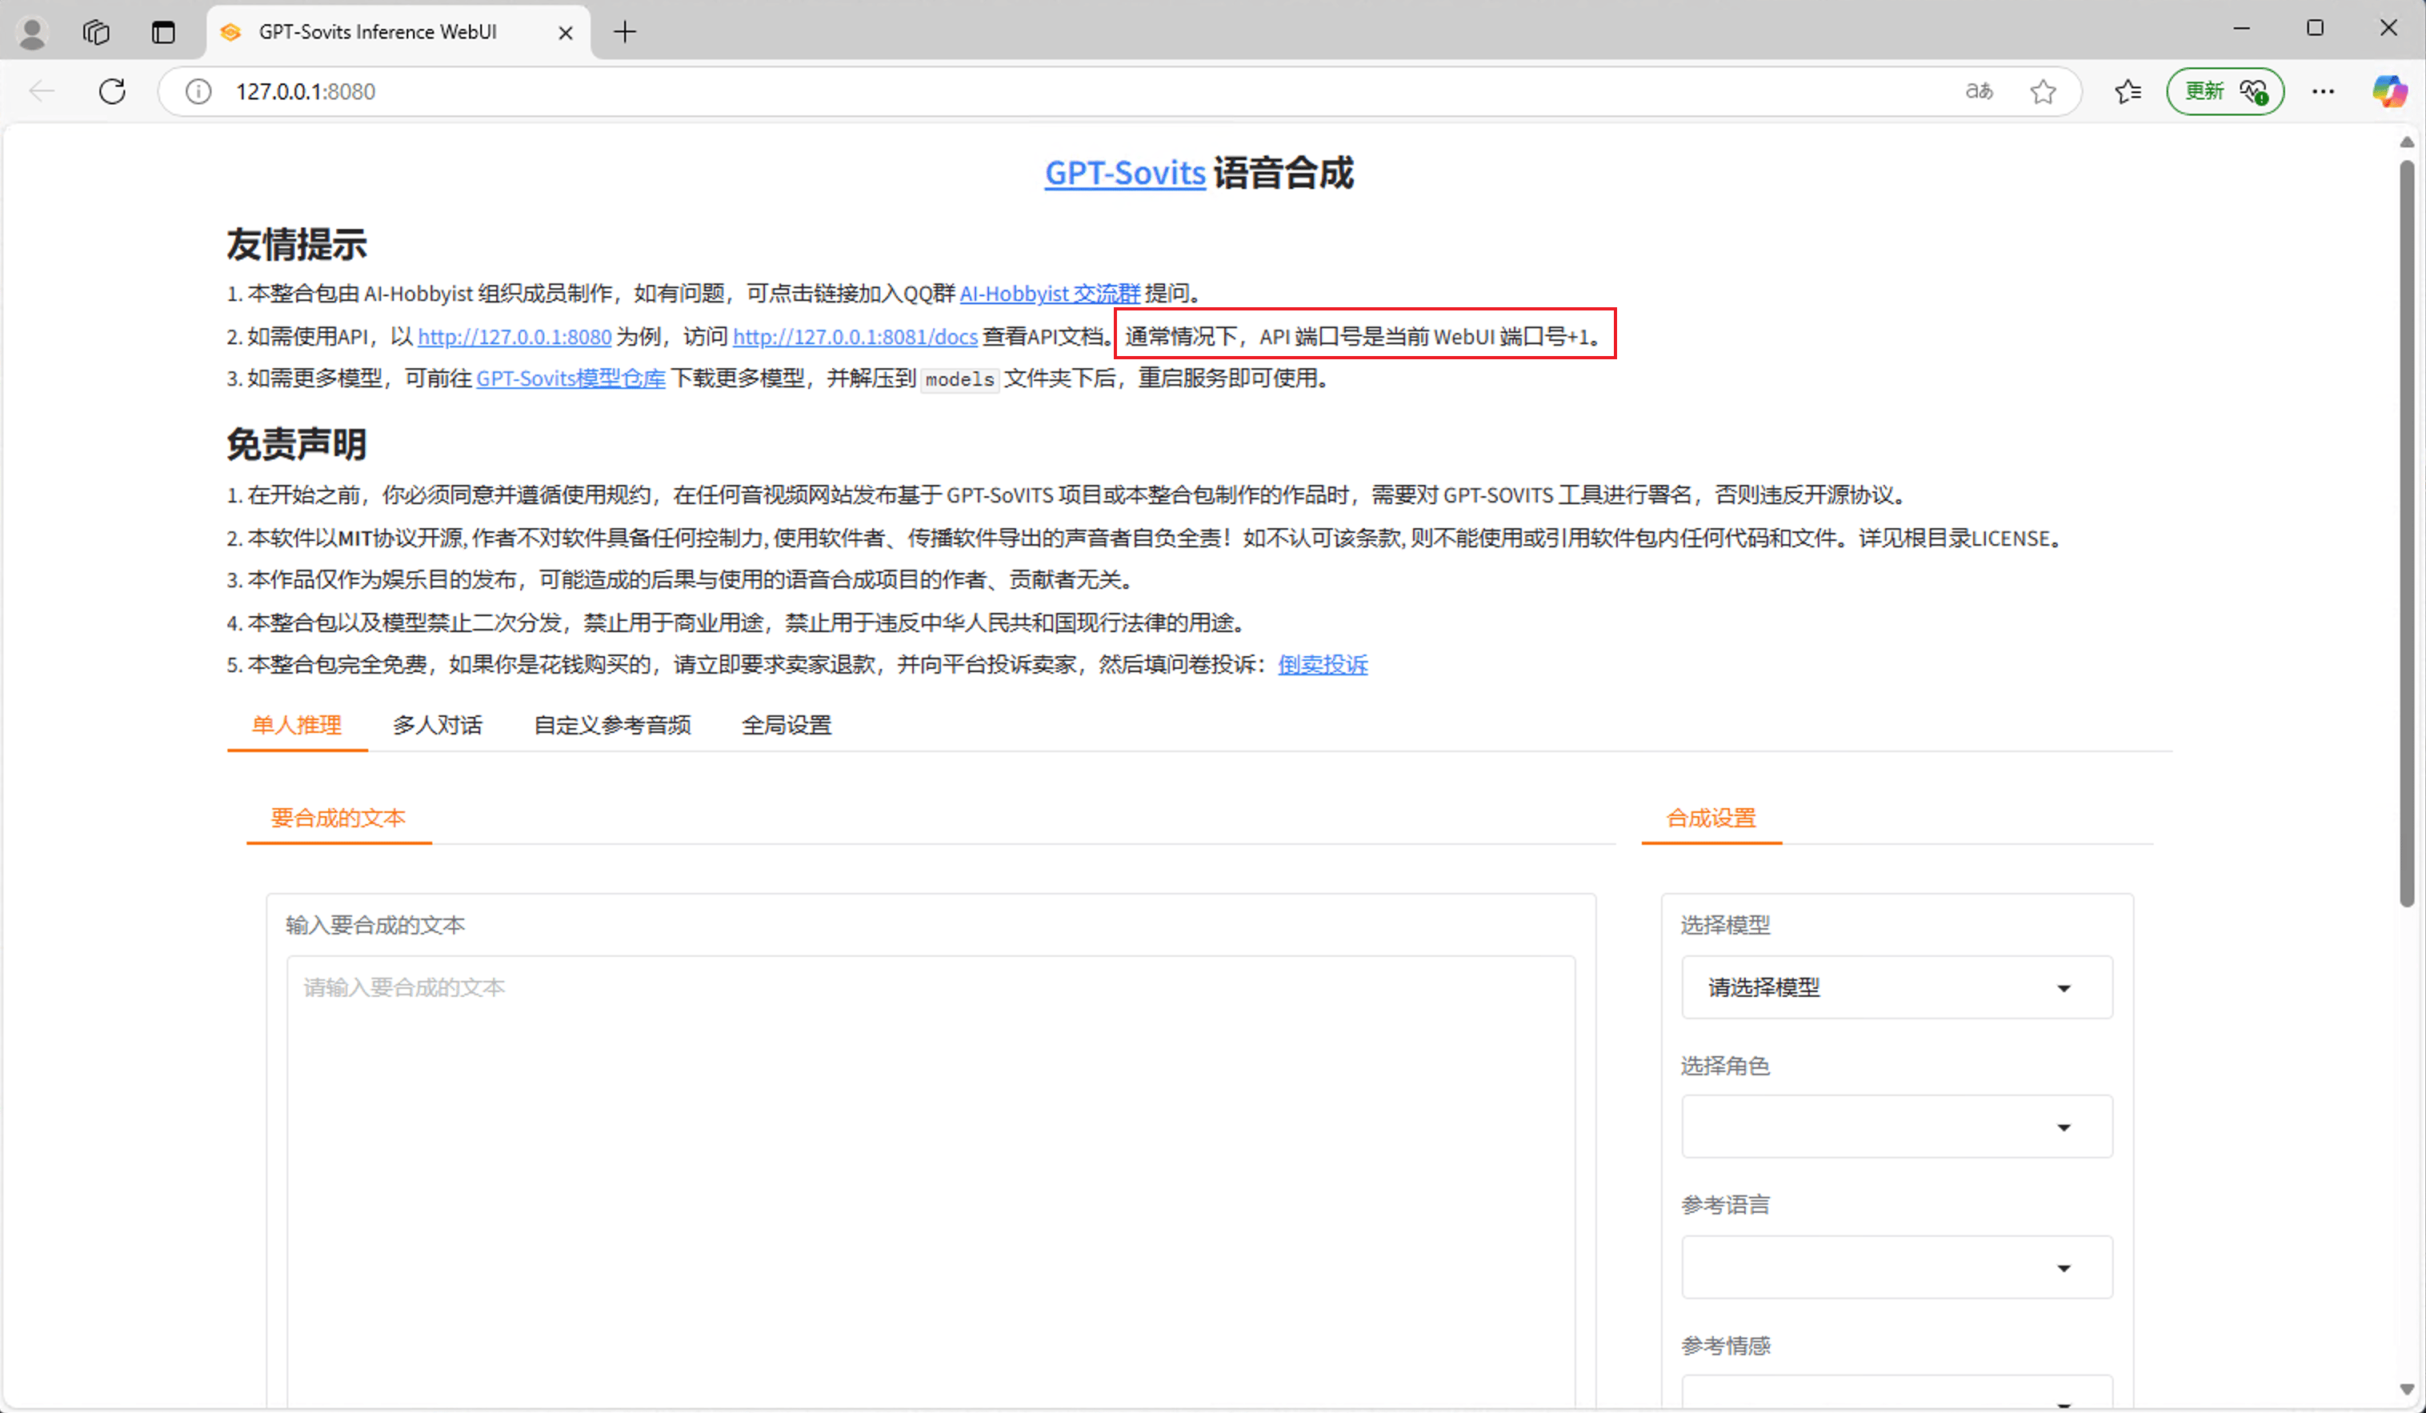The height and width of the screenshot is (1413, 2426).
Task: Switch to the 多人对话 tab
Action: (437, 725)
